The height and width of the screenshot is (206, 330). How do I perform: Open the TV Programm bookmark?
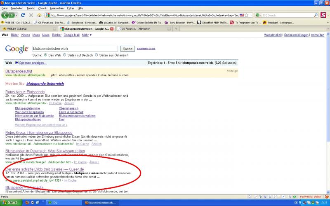tap(245, 23)
